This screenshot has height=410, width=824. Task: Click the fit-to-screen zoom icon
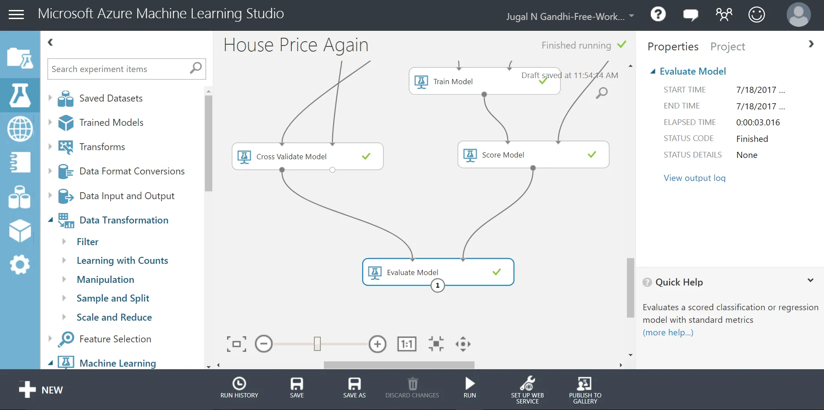pyautogui.click(x=237, y=344)
